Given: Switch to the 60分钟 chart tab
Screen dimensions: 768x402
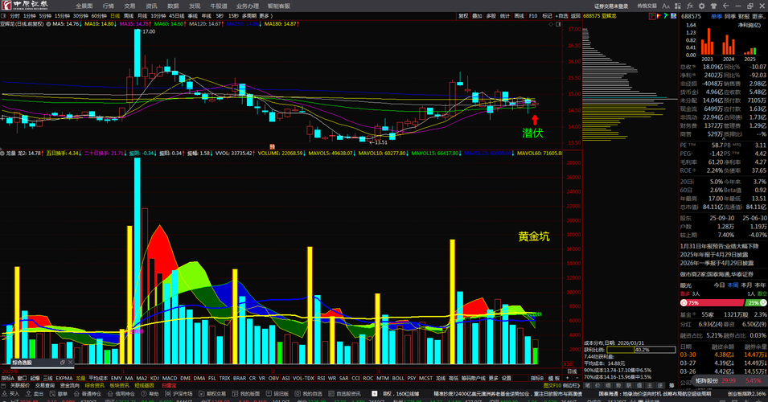Looking at the screenshot, I should pos(99,16).
